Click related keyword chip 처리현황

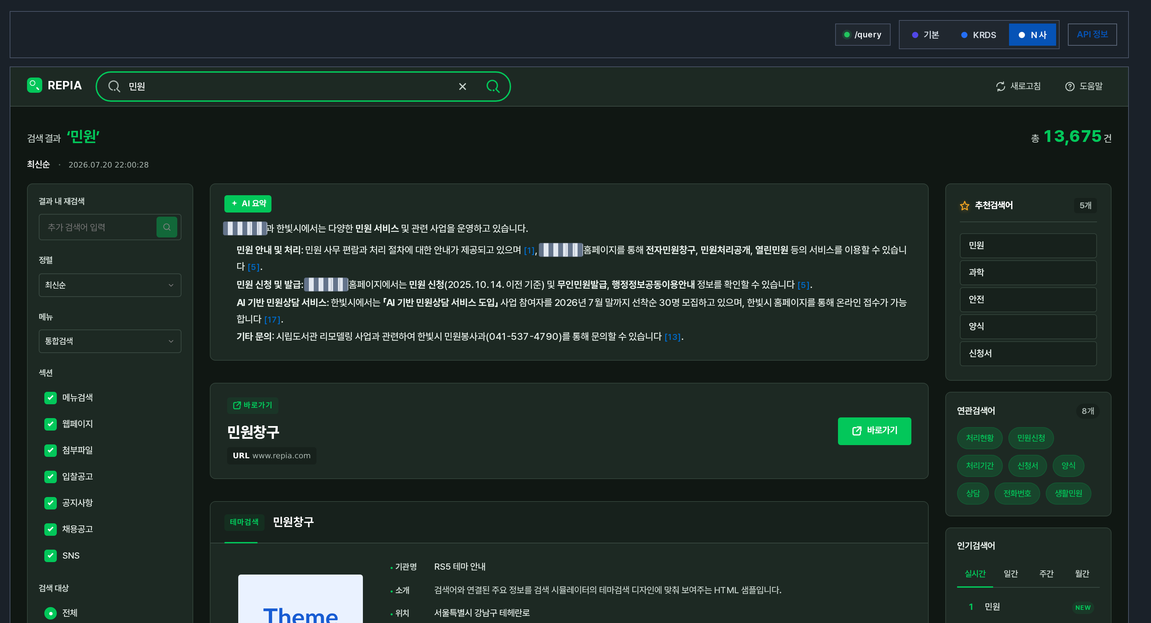(979, 438)
